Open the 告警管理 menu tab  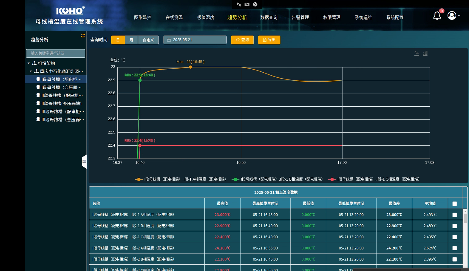coord(300,18)
